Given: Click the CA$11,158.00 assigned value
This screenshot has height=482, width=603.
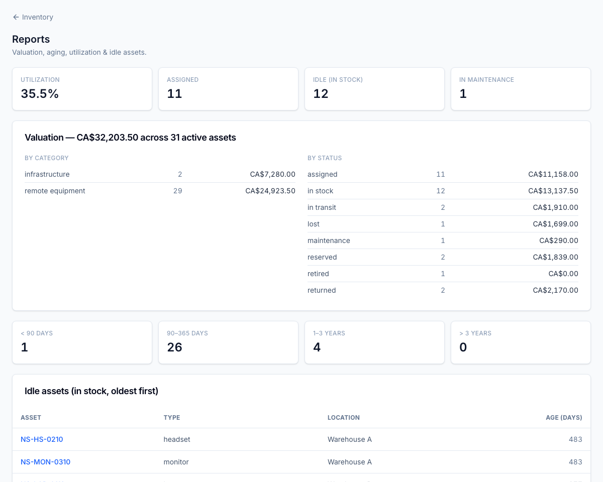Looking at the screenshot, I should 553,174.
